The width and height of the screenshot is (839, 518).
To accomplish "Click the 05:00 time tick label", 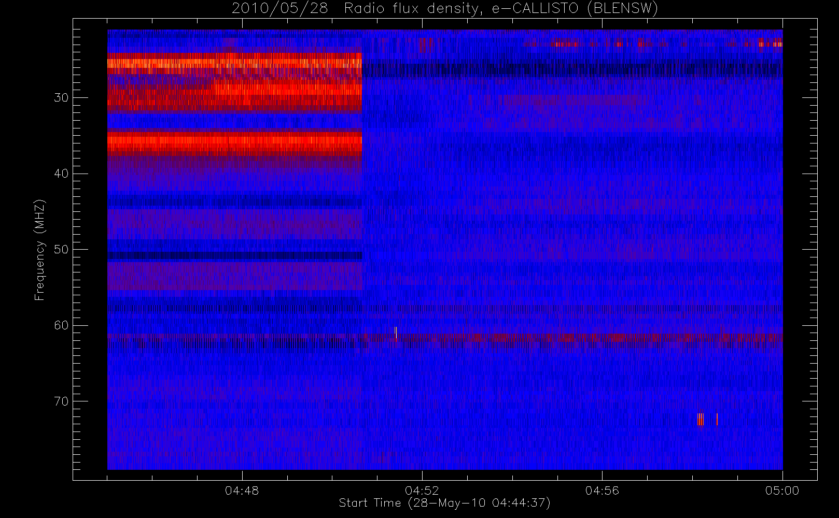I will click(782, 491).
